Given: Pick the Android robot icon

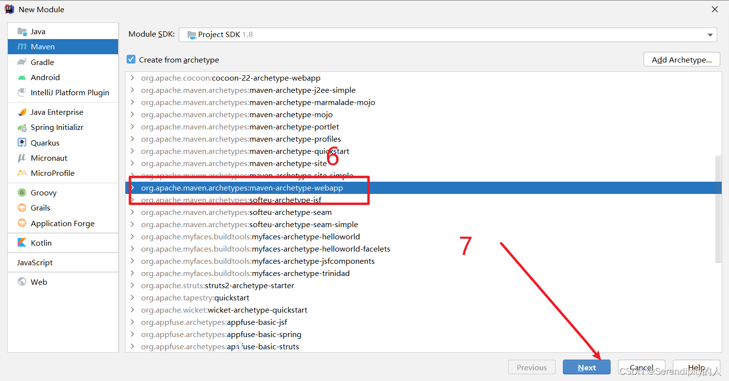Looking at the screenshot, I should click(22, 77).
